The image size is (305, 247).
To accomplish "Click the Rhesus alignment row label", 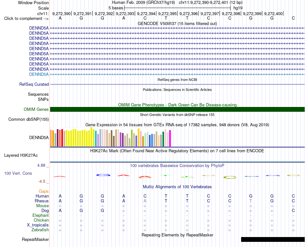I will pyautogui.click(x=42, y=201).
